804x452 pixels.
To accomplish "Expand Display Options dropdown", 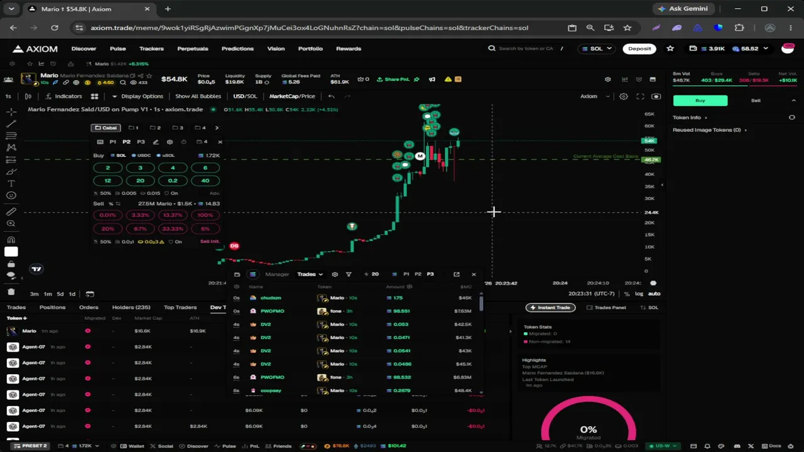I will pos(137,96).
